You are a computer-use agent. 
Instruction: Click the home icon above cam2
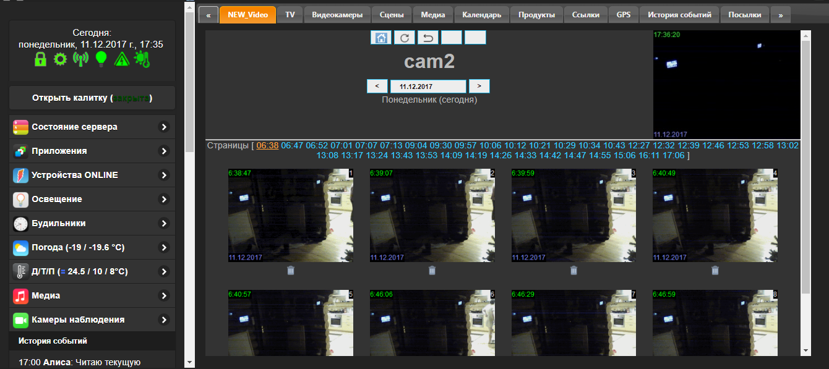pyautogui.click(x=382, y=38)
